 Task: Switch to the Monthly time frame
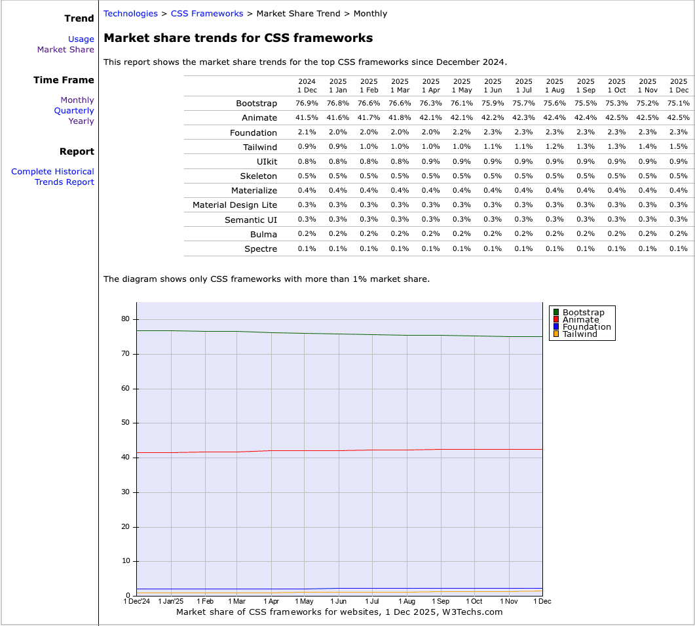[x=77, y=100]
